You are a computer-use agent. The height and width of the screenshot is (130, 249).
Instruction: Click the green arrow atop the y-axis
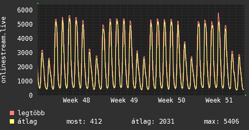pos(38,3)
